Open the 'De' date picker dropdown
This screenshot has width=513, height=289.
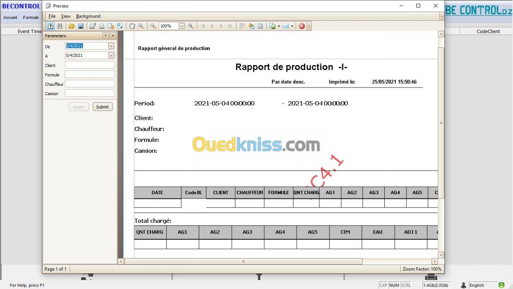(111, 46)
